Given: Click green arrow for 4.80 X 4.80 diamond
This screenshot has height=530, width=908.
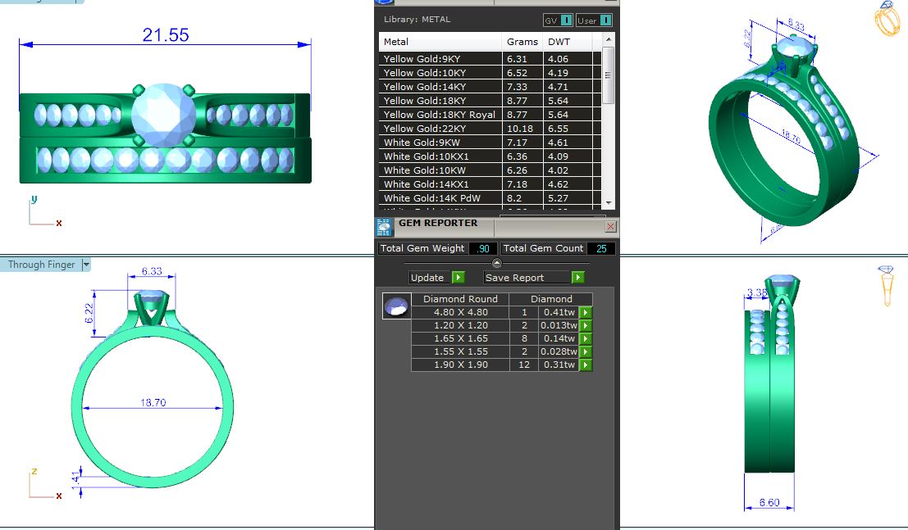Looking at the screenshot, I should coord(586,312).
